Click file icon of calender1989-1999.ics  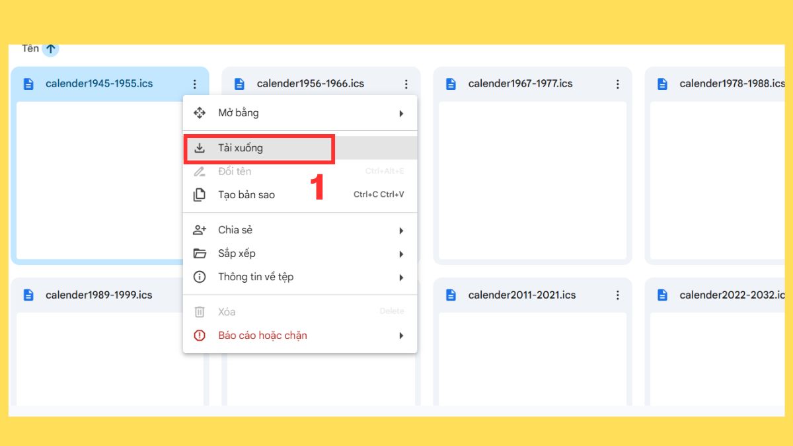pos(28,295)
